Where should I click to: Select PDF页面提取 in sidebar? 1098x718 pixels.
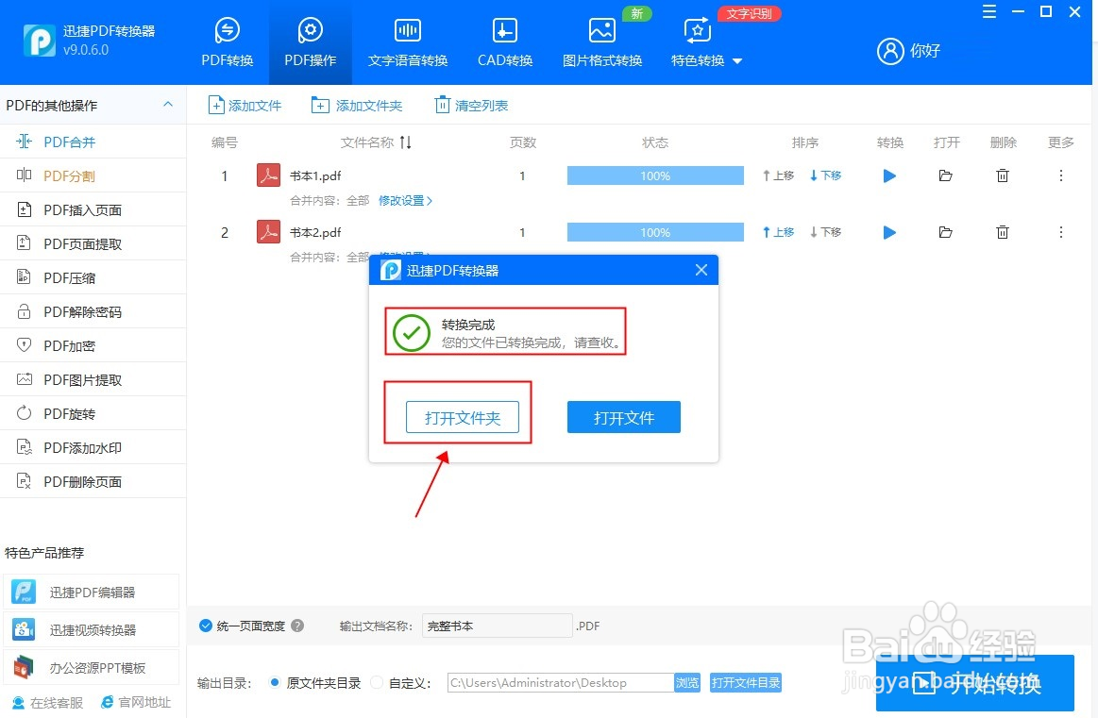pos(93,243)
